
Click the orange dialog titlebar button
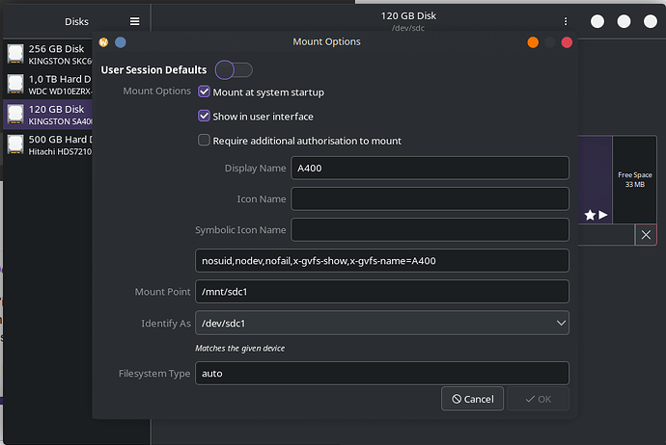click(533, 42)
